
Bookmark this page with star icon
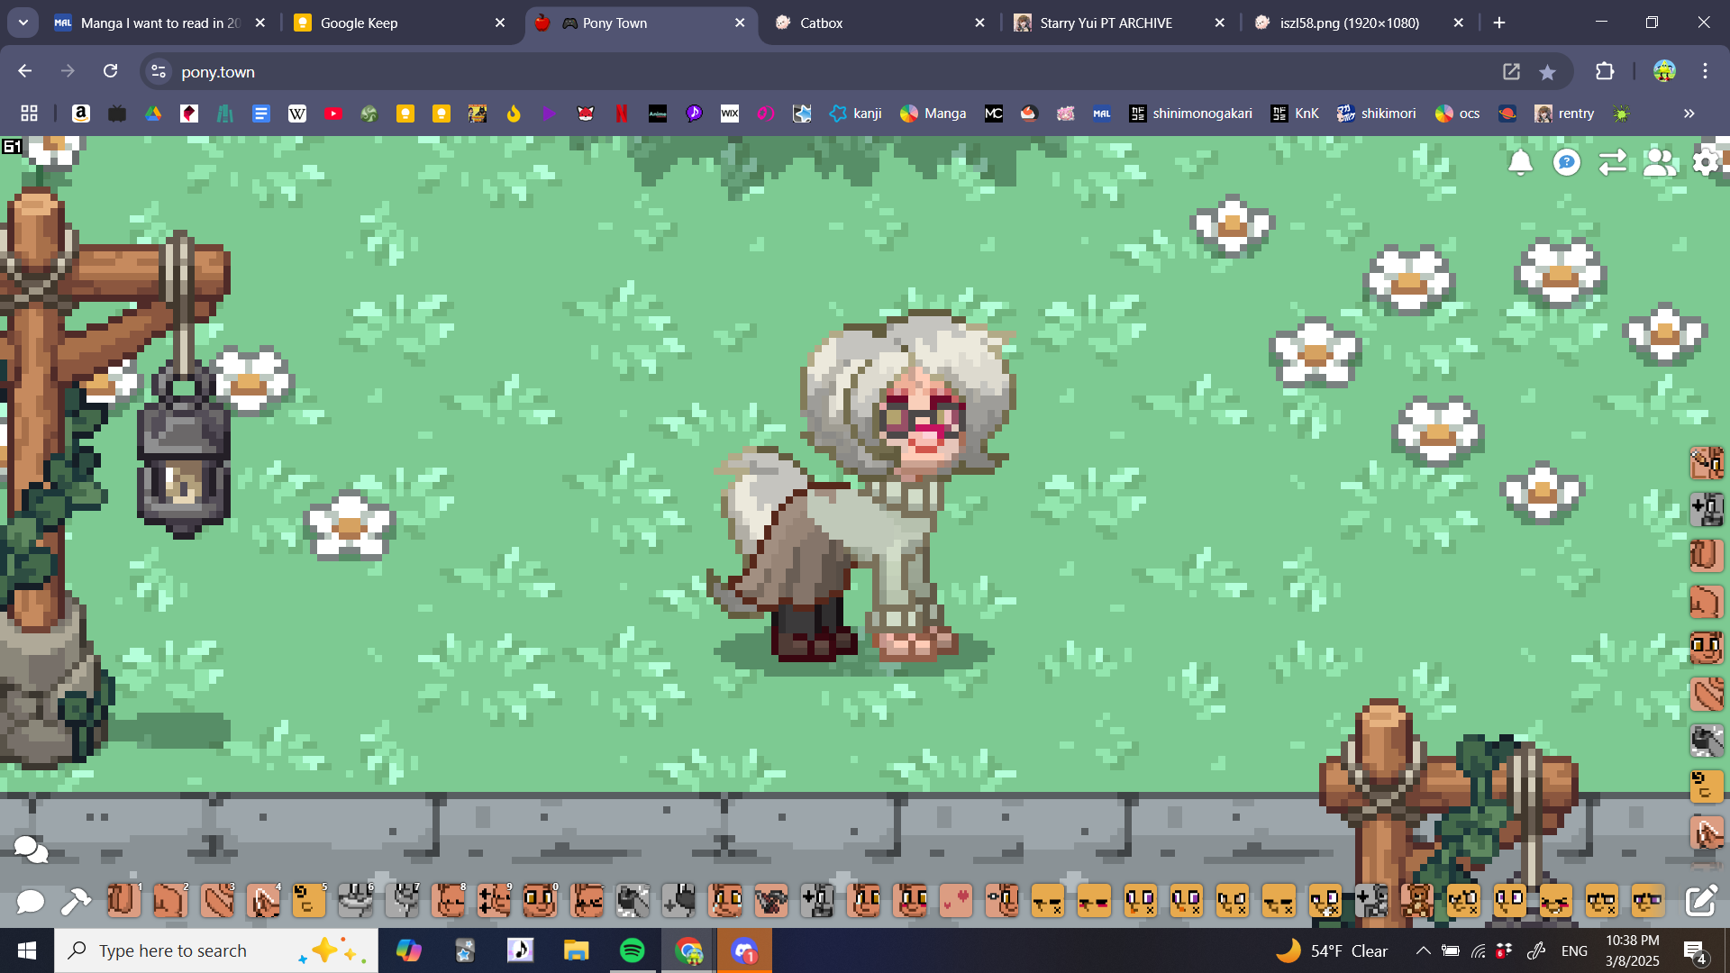click(1547, 72)
